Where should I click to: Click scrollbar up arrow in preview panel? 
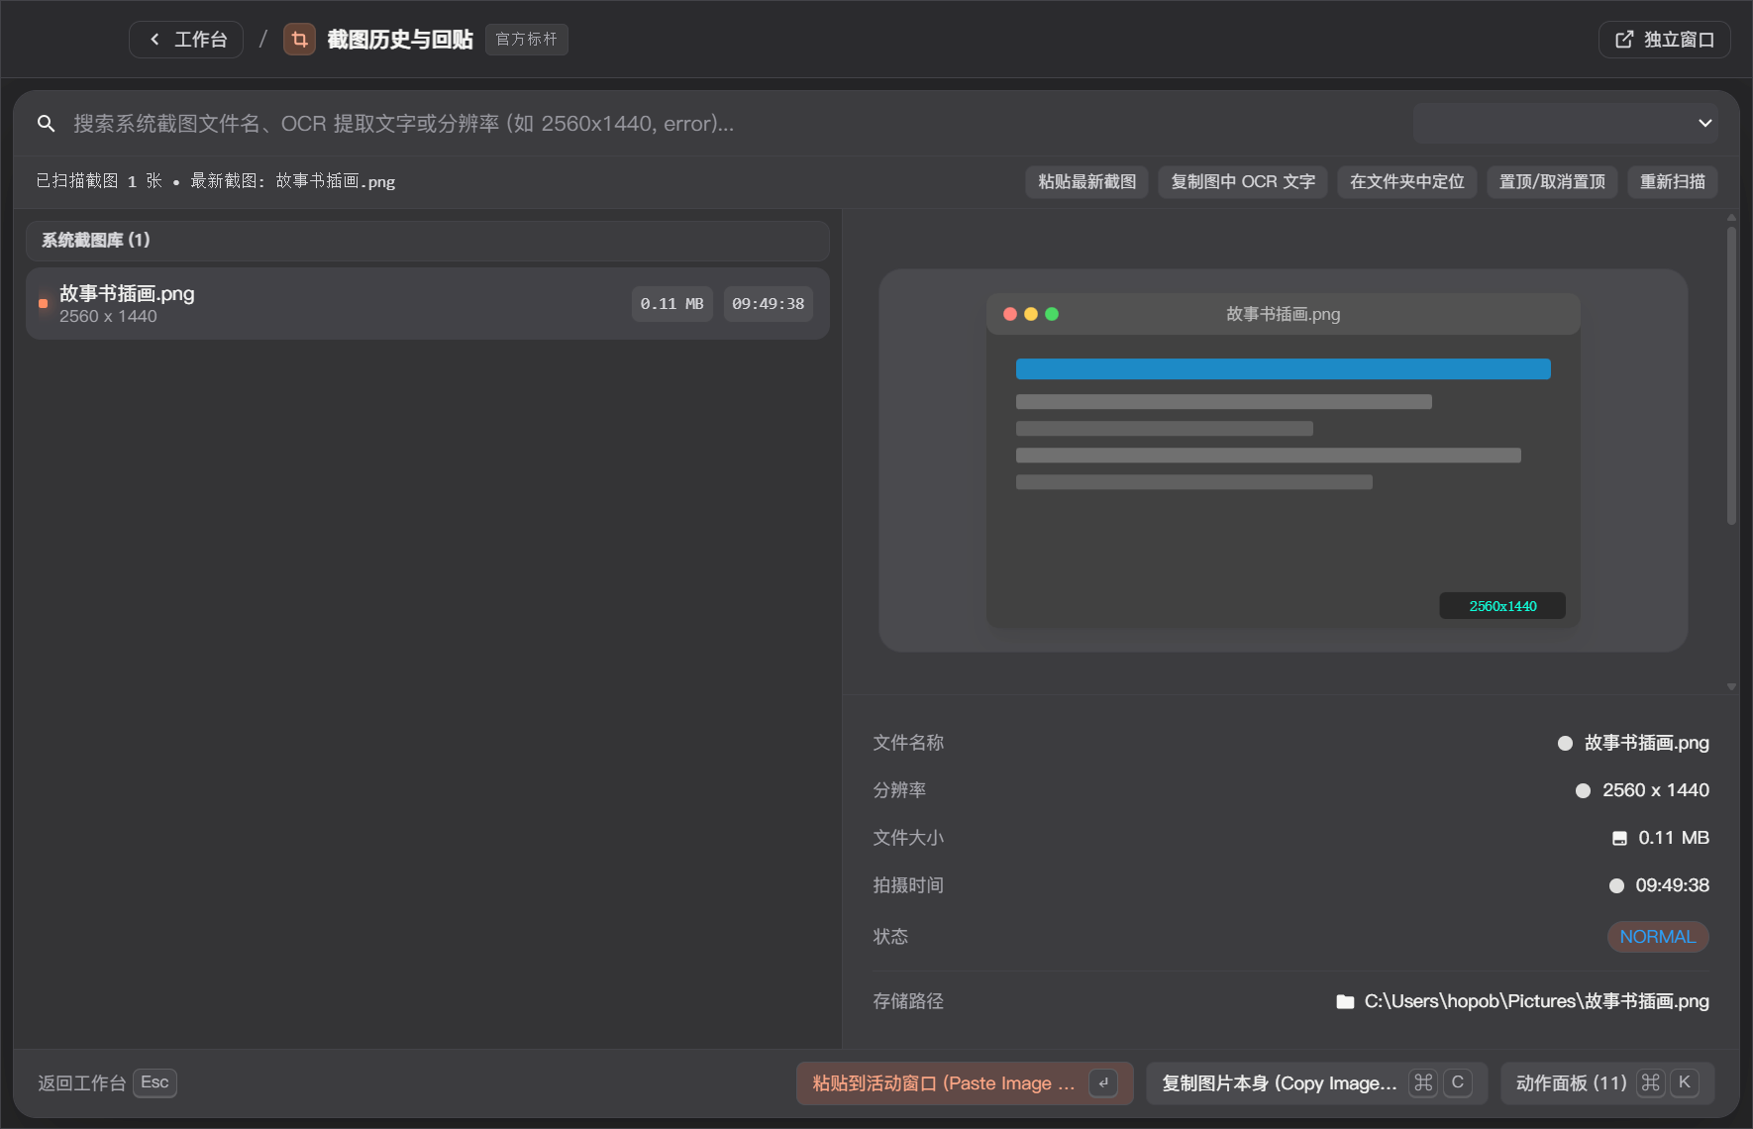click(x=1731, y=217)
